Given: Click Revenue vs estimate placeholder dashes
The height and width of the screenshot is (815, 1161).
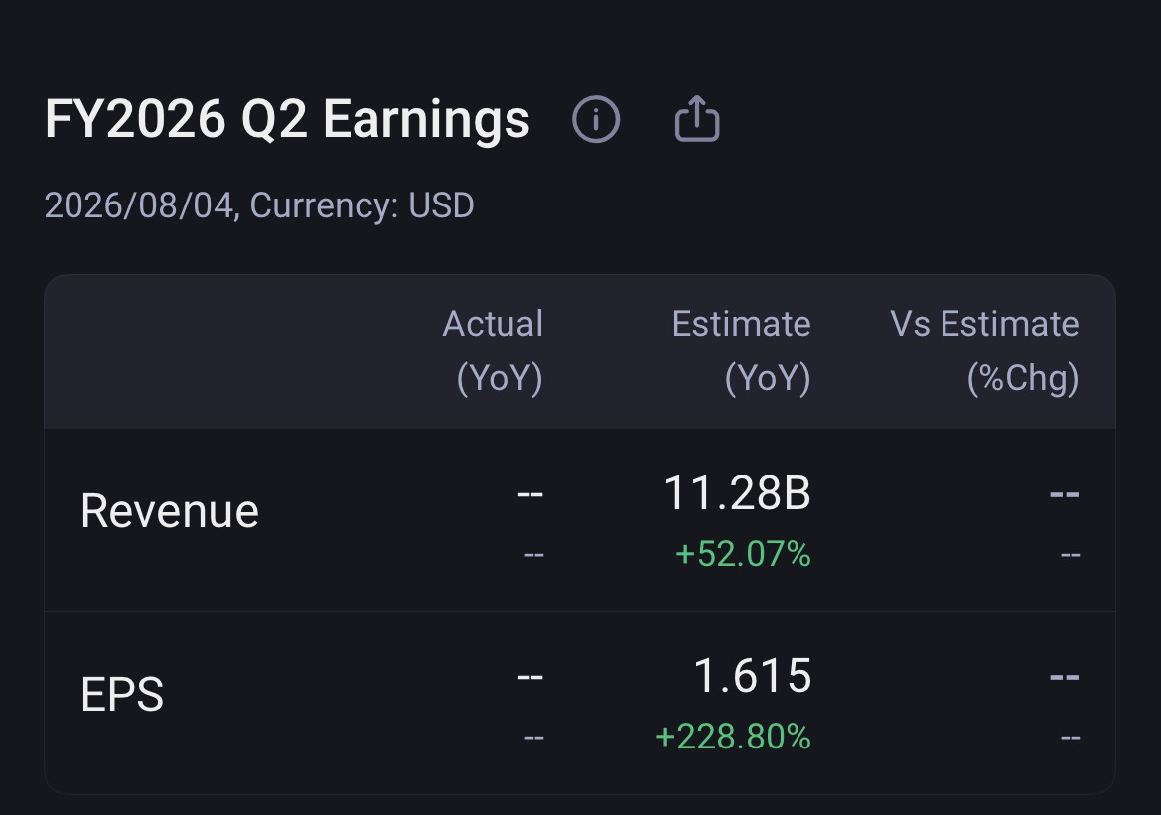Looking at the screenshot, I should click(x=1064, y=493).
